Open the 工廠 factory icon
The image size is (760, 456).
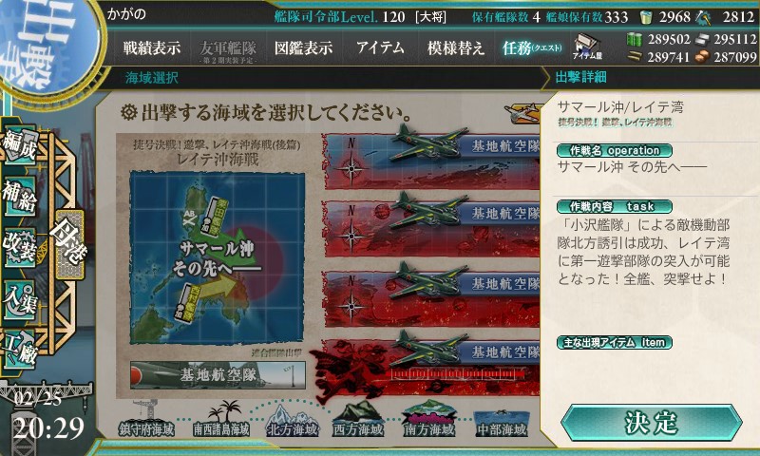[19, 350]
